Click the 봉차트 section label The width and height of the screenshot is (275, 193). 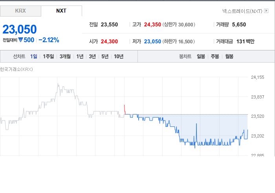coord(185,56)
